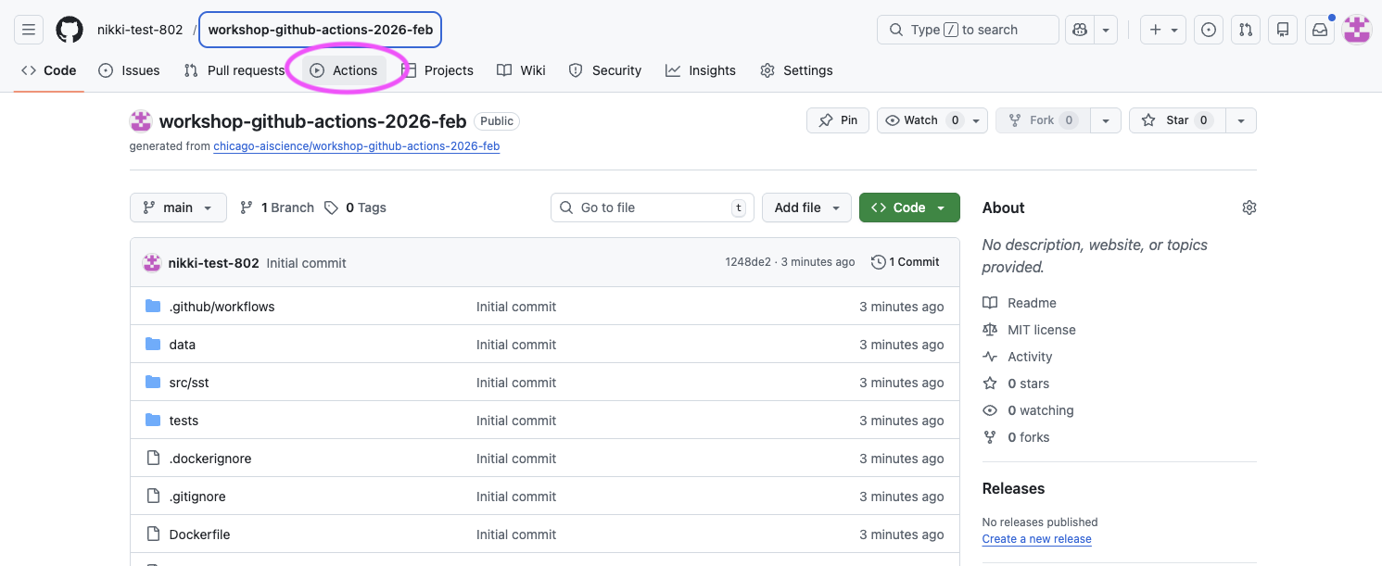
Task: Open your notifications inbox
Action: (1319, 29)
